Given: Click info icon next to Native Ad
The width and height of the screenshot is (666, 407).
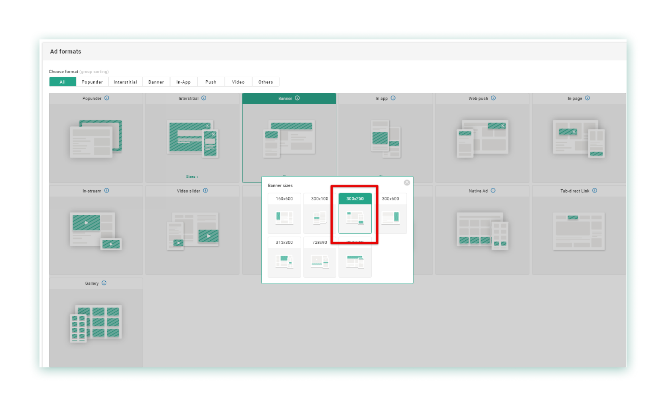Looking at the screenshot, I should coord(493,191).
